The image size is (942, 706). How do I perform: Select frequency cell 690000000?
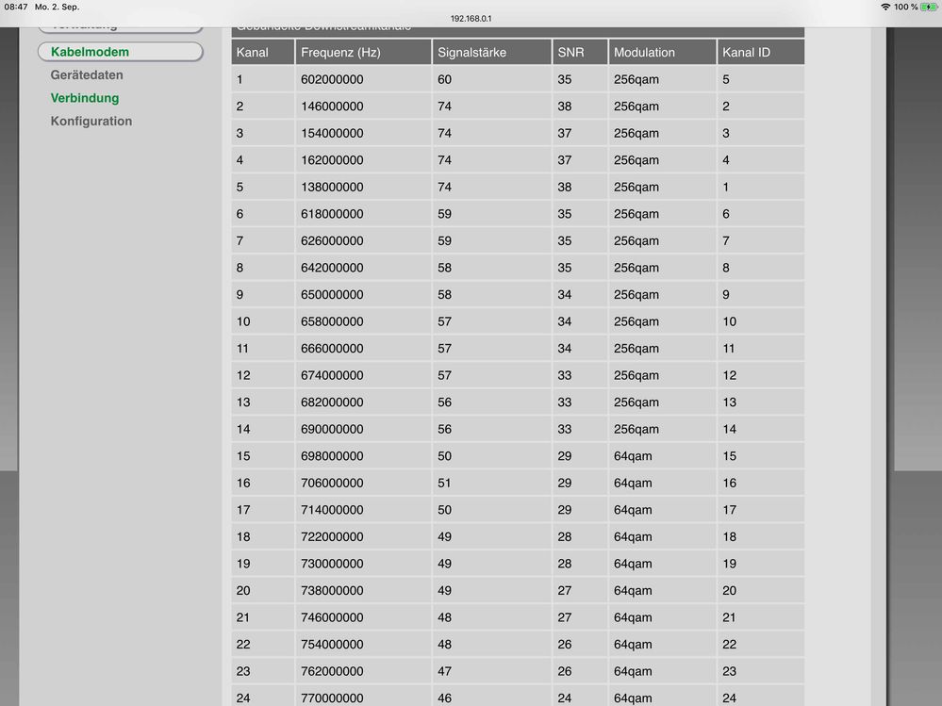tap(363, 429)
